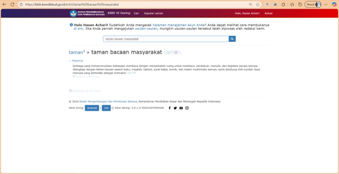This screenshot has height=174, width=339.
Task: Follow the taman root word link
Action: pos(76,52)
